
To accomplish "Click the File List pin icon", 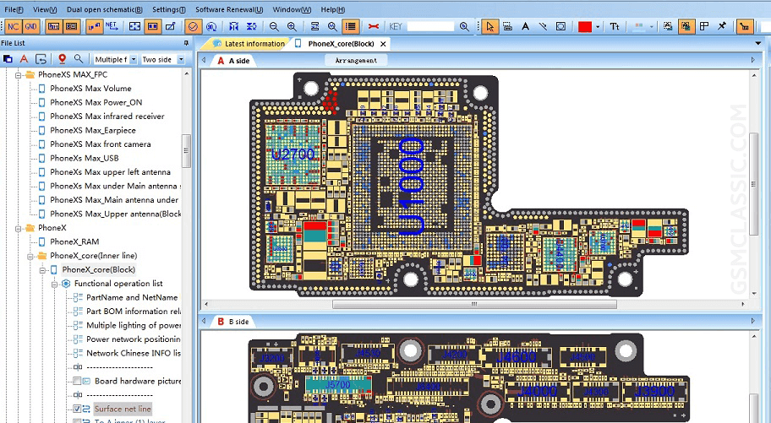I will [186, 43].
